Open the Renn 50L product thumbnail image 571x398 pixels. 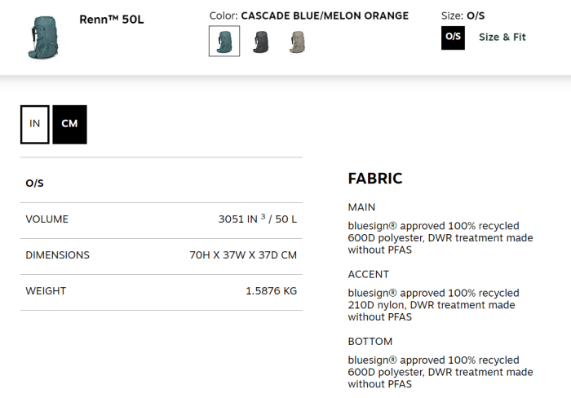coord(43,38)
